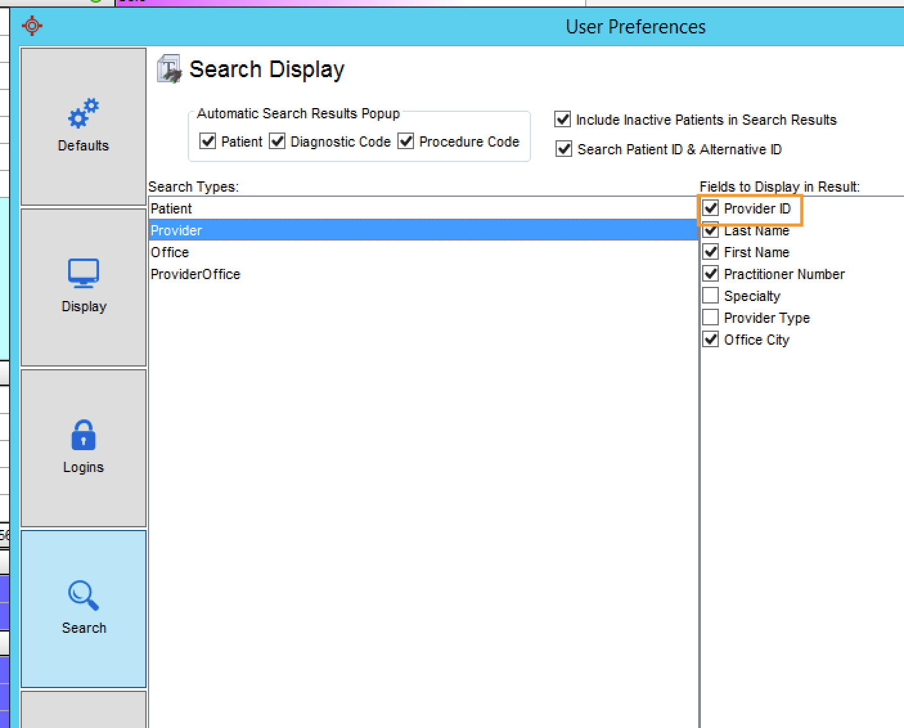The image size is (904, 728).
Task: Click the red target icon in title bar
Action: 32,26
